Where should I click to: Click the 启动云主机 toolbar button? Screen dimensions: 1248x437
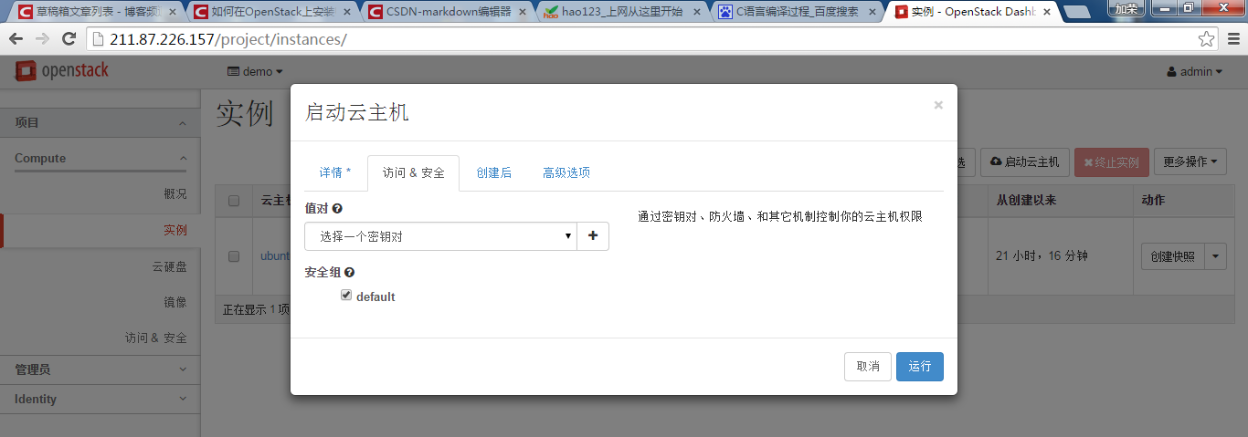[1025, 162]
